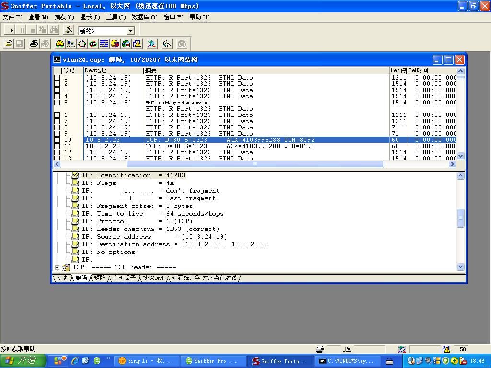
Task: Open the 工具 (Tools) menu
Action: click(x=116, y=17)
